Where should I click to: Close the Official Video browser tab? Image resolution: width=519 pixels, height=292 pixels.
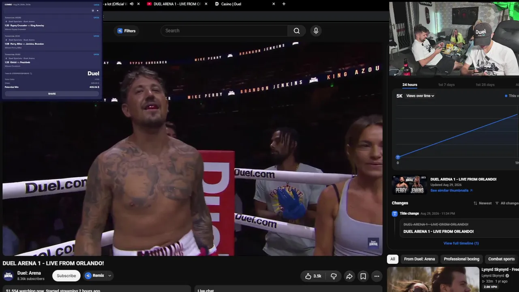pyautogui.click(x=138, y=4)
